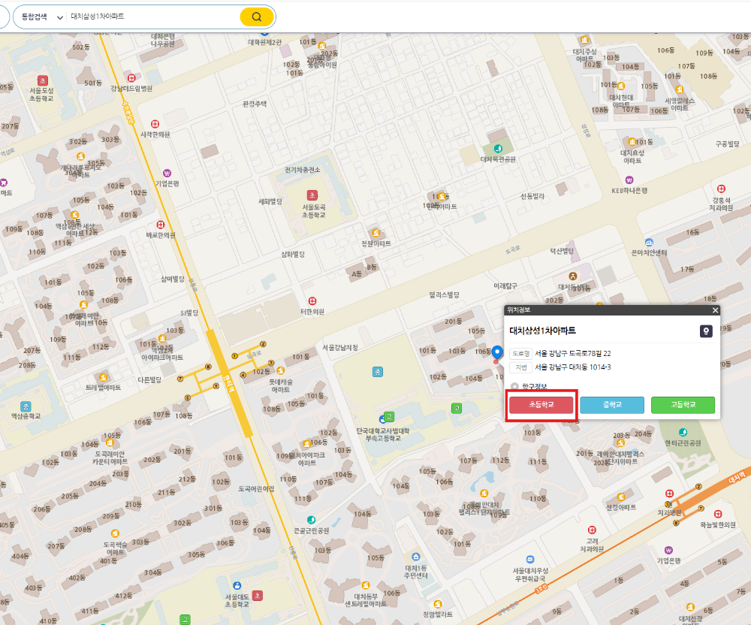The height and width of the screenshot is (625, 751).
Task: Click the 강남드림병원 hospital icon
Action: coord(131,77)
